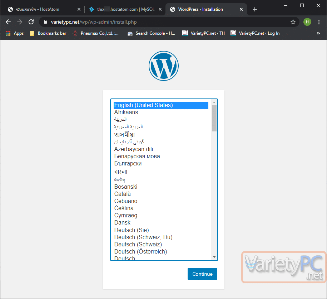
Task: Select Беларуская мова language
Action: [x=161, y=156]
